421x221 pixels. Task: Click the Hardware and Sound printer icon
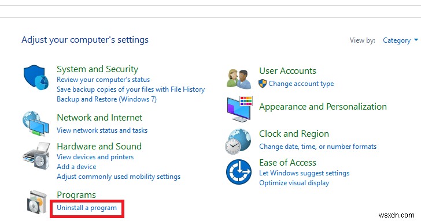[x=36, y=156]
